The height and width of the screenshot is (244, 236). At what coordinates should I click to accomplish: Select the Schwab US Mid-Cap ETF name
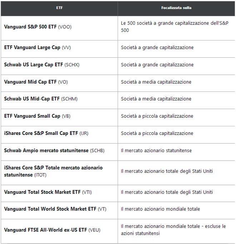click(41, 99)
